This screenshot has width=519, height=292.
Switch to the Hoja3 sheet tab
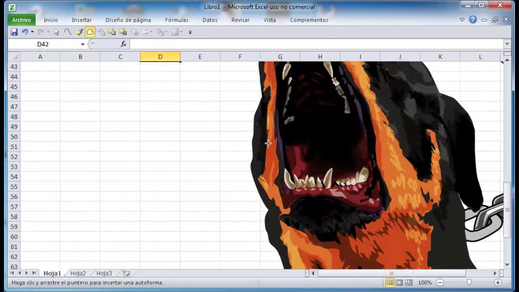104,273
